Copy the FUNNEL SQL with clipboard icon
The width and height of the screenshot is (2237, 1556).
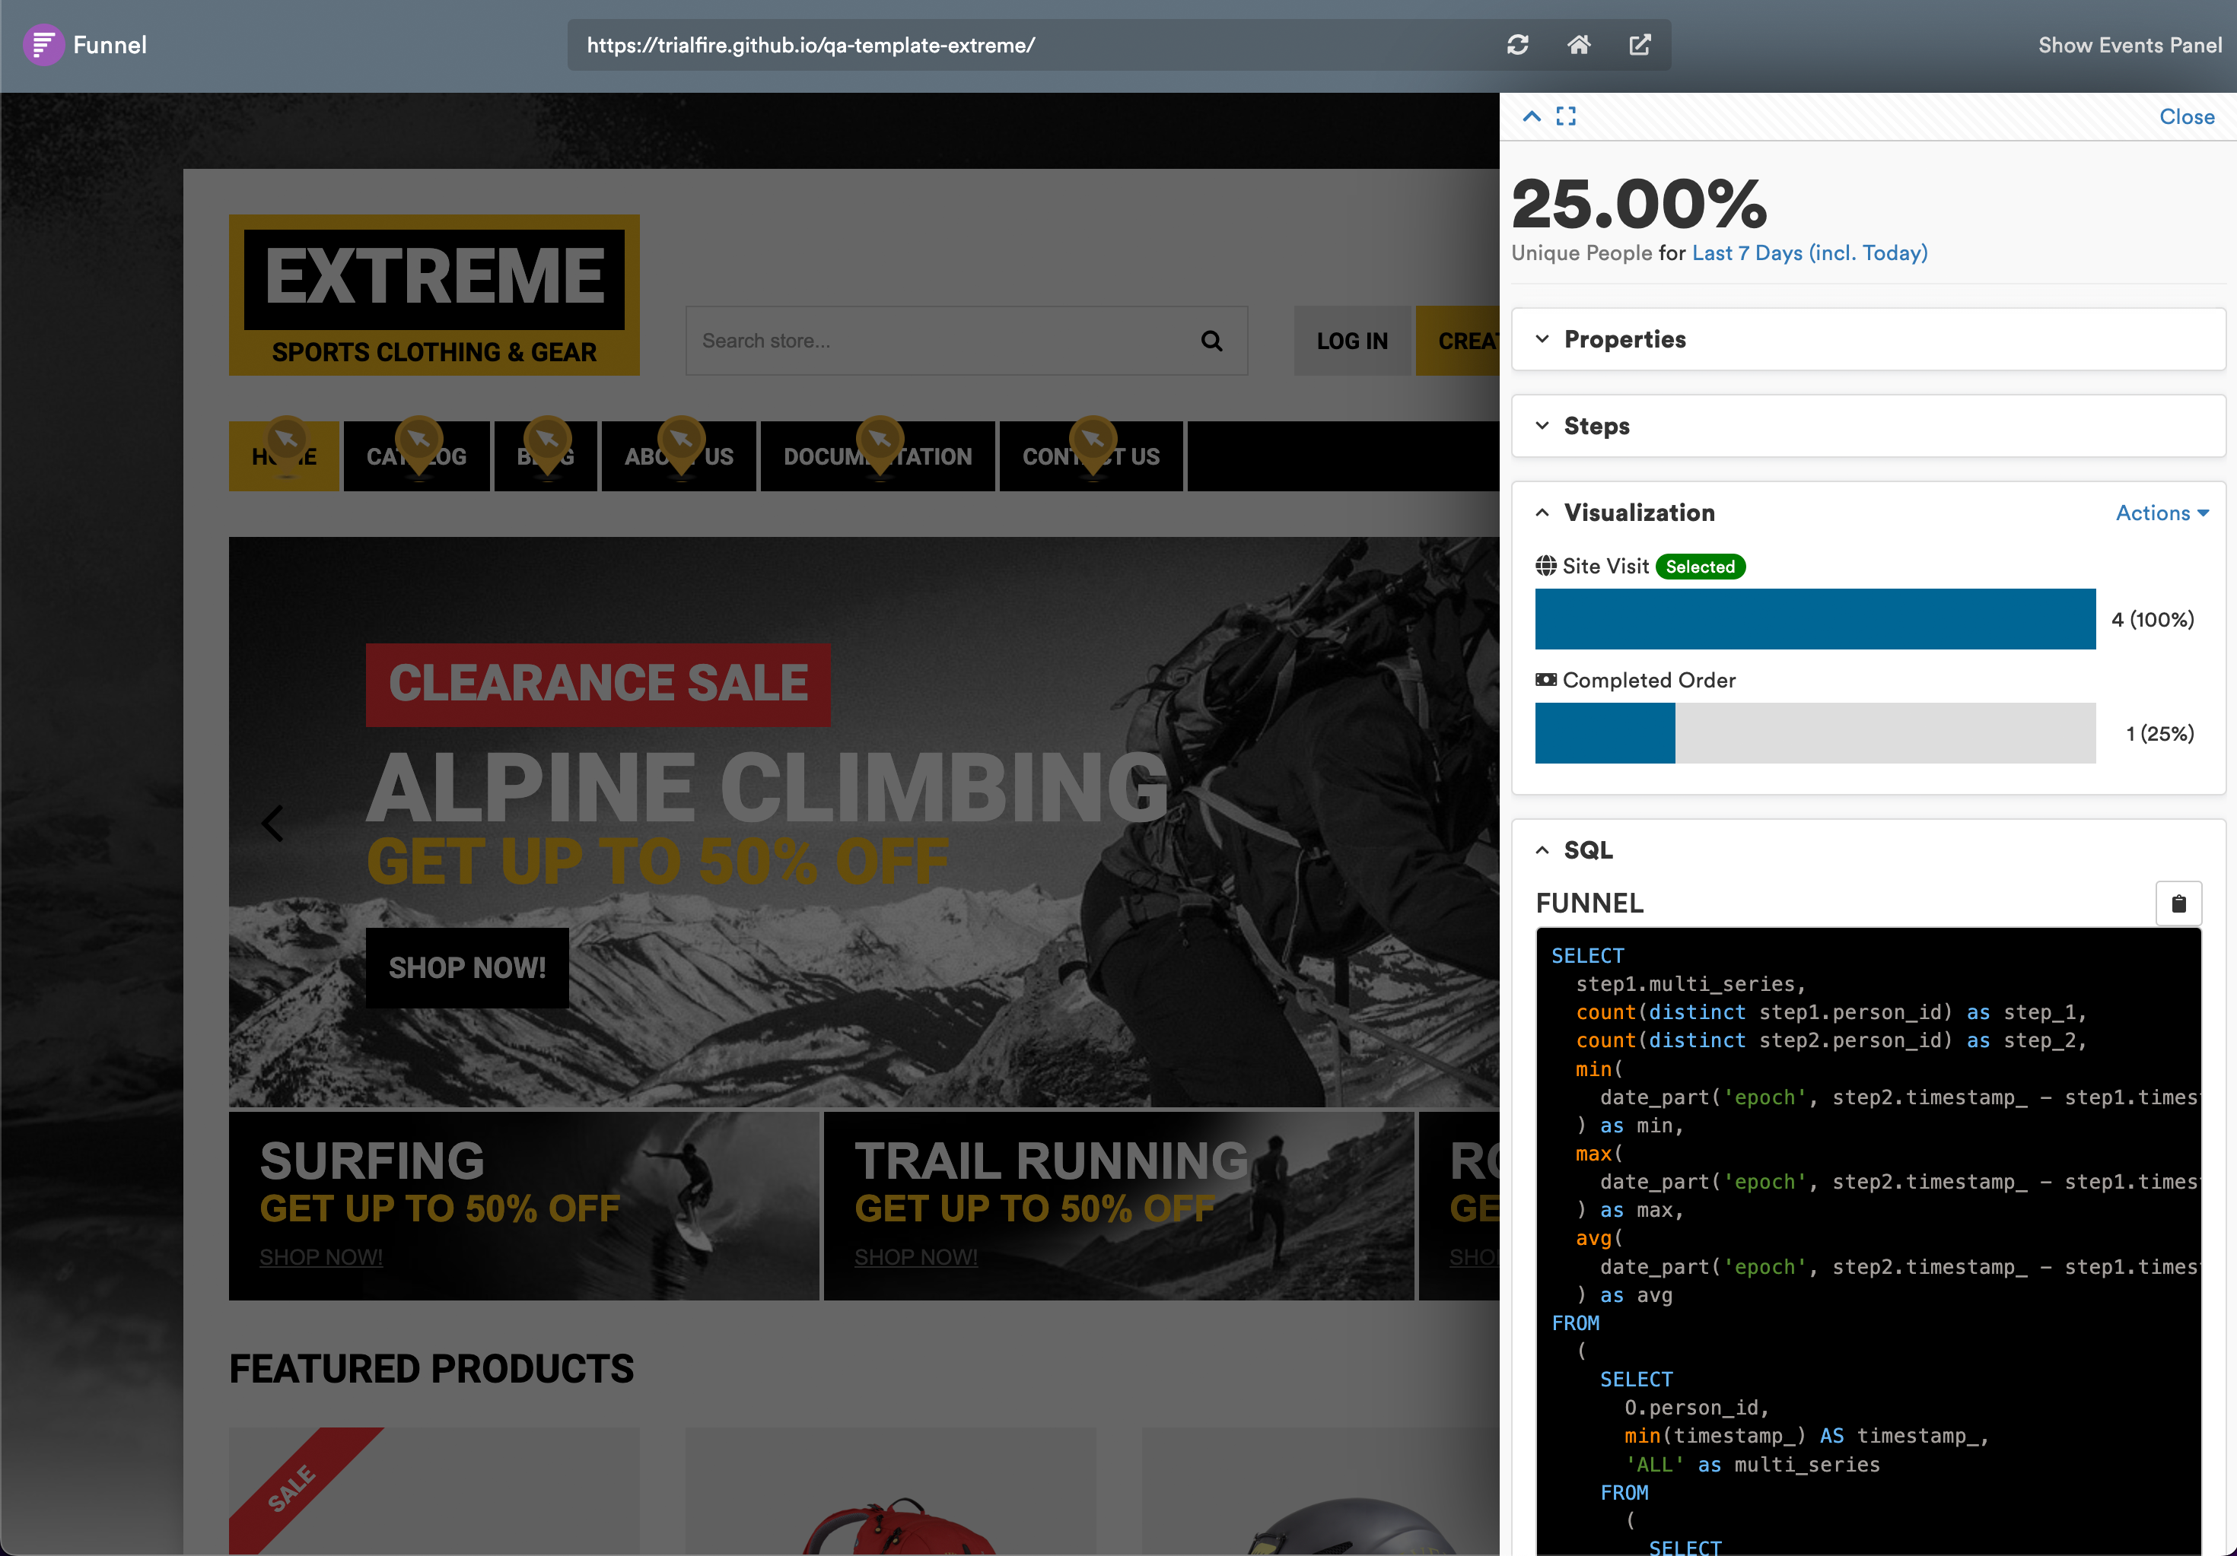tap(2178, 903)
